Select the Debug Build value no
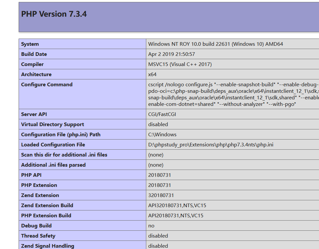The image size is (319, 249). point(151,225)
